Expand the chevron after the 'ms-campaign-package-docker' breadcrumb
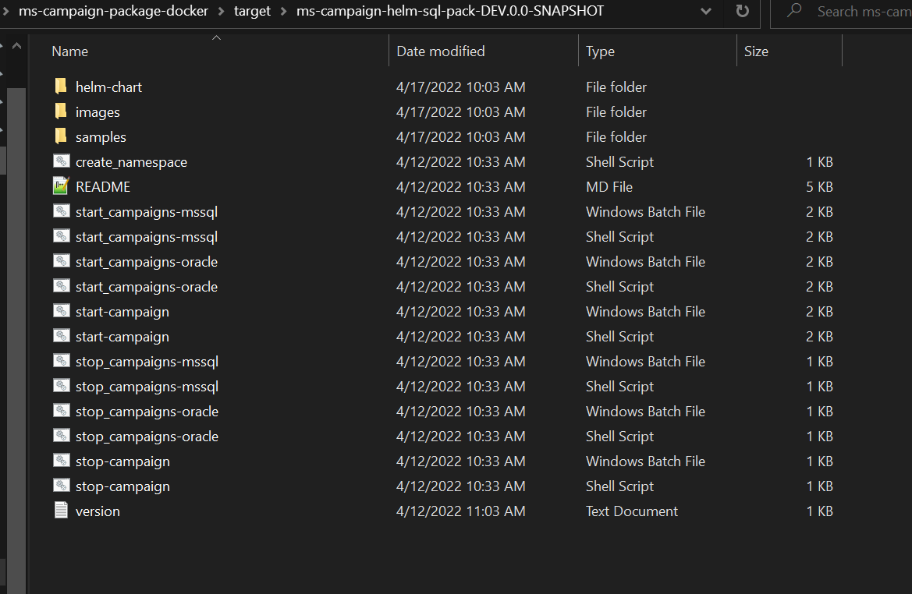 pyautogui.click(x=221, y=12)
